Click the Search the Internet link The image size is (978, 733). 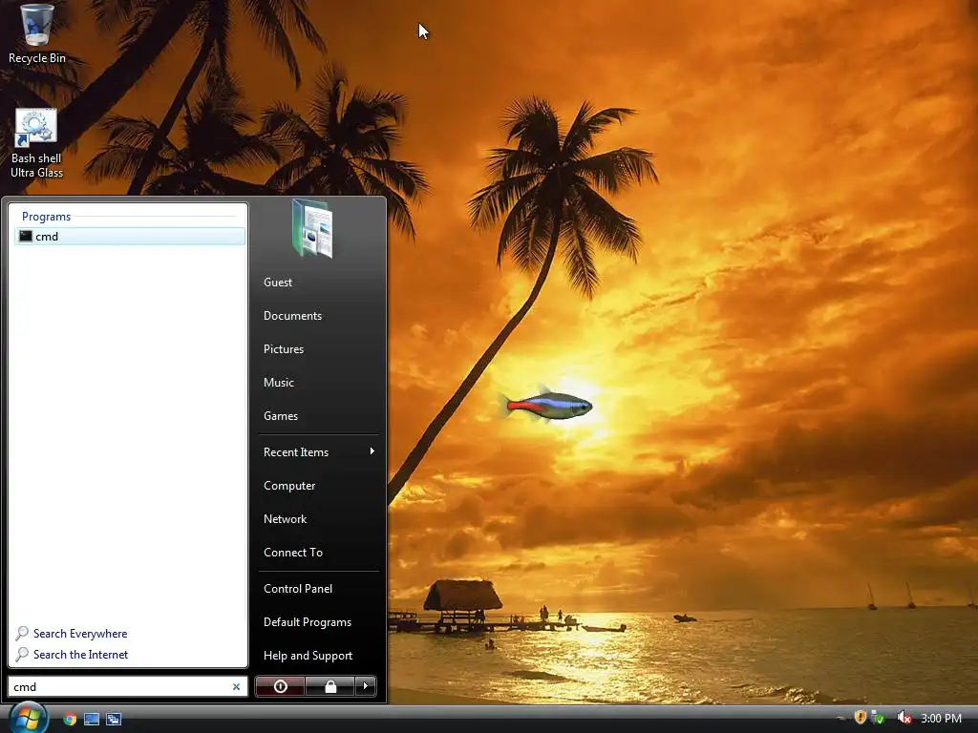click(x=80, y=655)
